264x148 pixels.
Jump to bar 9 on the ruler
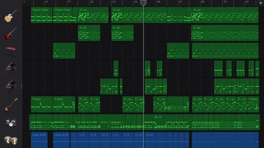(x=47, y=2)
